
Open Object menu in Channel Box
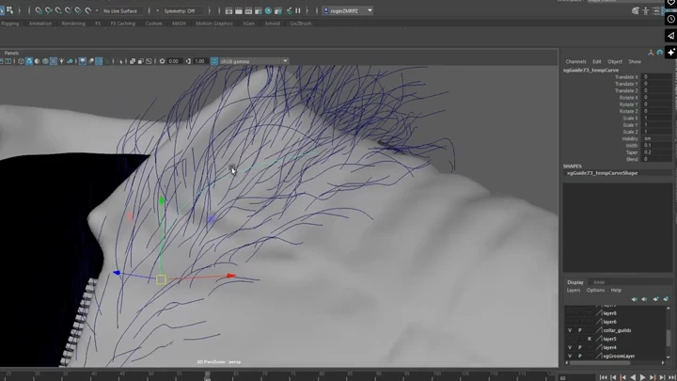point(615,61)
